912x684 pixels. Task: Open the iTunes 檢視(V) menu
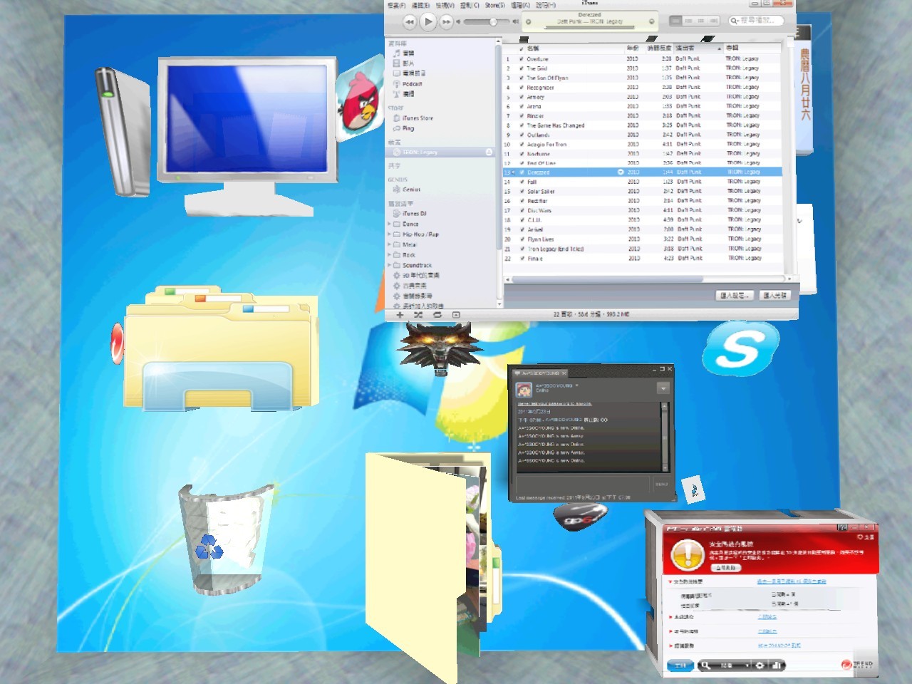click(x=445, y=5)
